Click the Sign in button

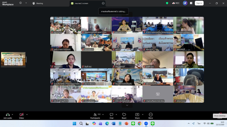(199, 3)
